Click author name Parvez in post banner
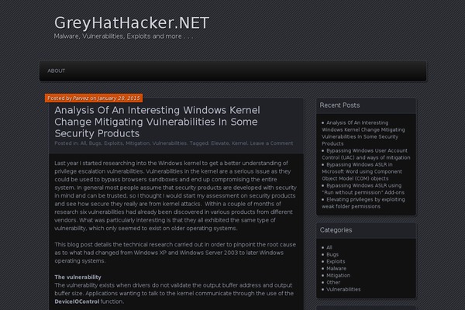Image resolution: width=465 pixels, height=310 pixels. coord(81,98)
